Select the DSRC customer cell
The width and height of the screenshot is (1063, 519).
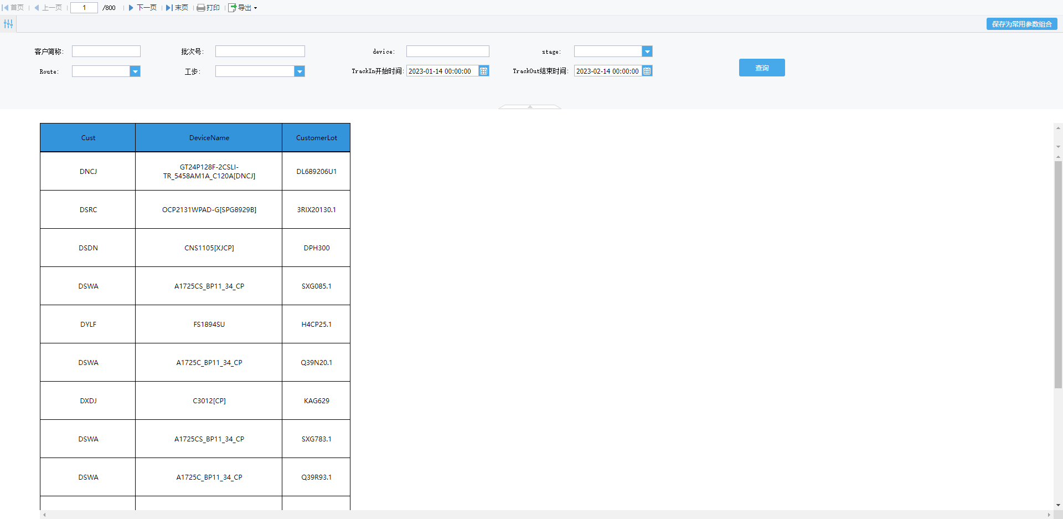coord(88,210)
